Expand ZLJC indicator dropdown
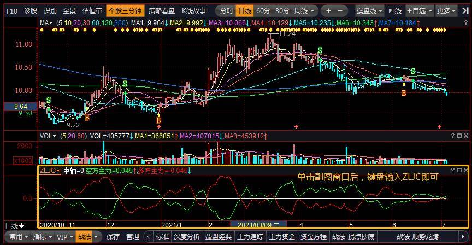 point(50,170)
